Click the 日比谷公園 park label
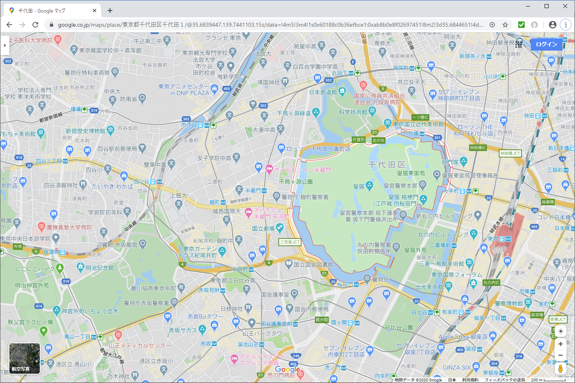 click(x=399, y=327)
